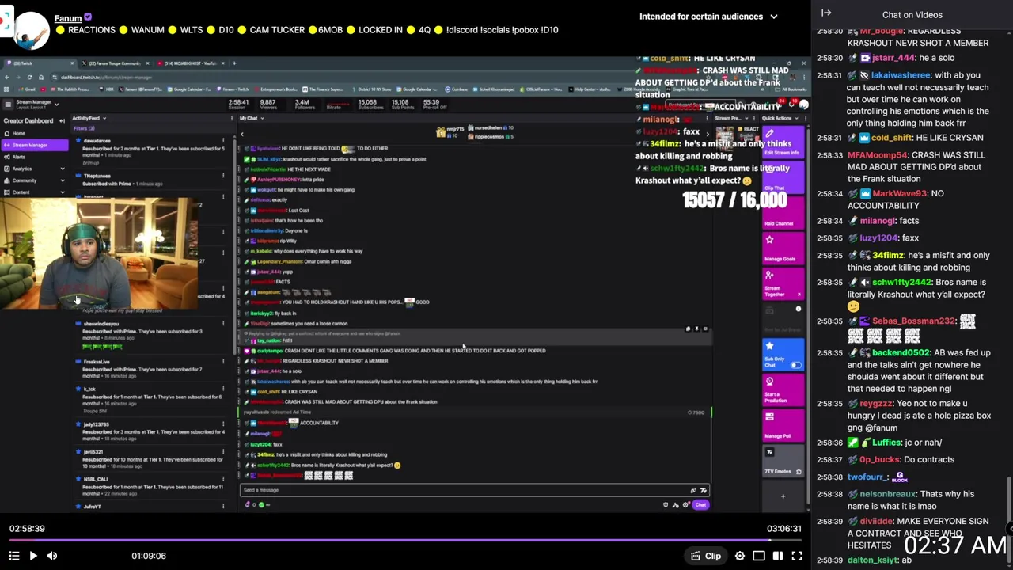Seek on the purple video progress bar

pyautogui.click(x=405, y=541)
